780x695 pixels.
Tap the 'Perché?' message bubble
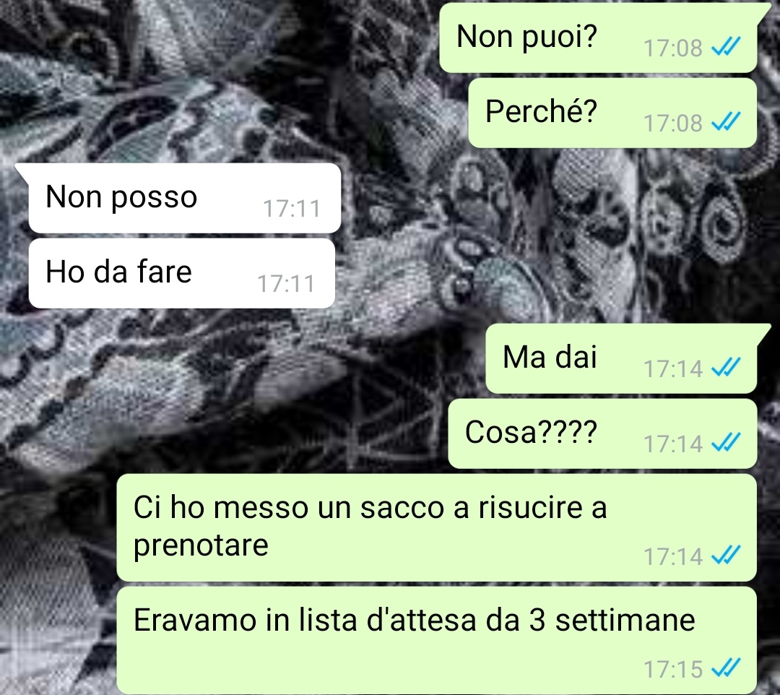(x=612, y=113)
